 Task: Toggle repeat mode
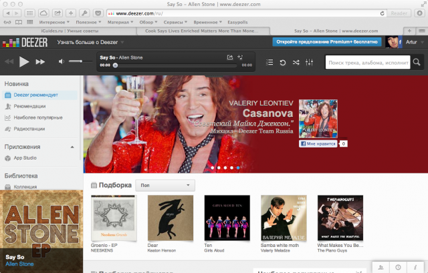283,62
